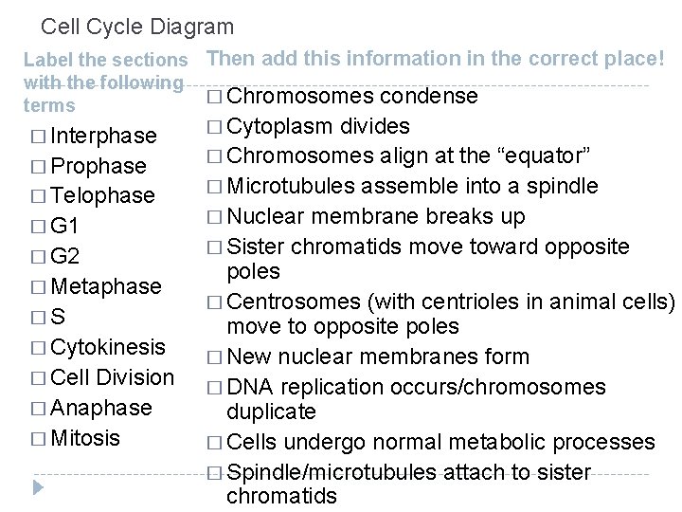Check the G1 bullet box
The width and height of the screenshot is (682, 512).
[38, 227]
